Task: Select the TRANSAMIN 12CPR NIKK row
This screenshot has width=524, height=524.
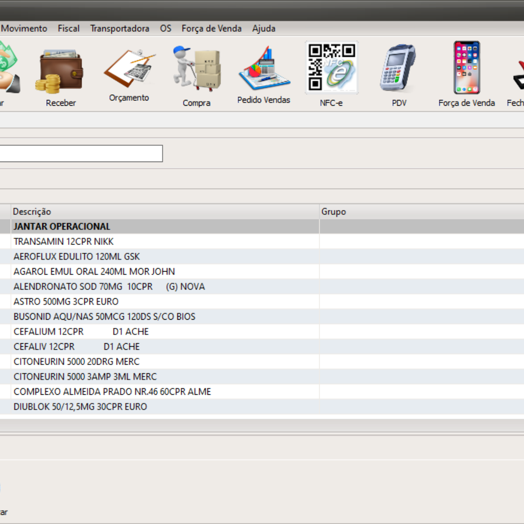Action: click(x=63, y=241)
